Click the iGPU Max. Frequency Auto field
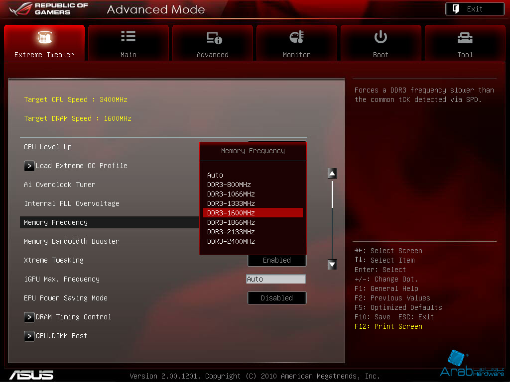510x382 pixels. pyautogui.click(x=276, y=279)
